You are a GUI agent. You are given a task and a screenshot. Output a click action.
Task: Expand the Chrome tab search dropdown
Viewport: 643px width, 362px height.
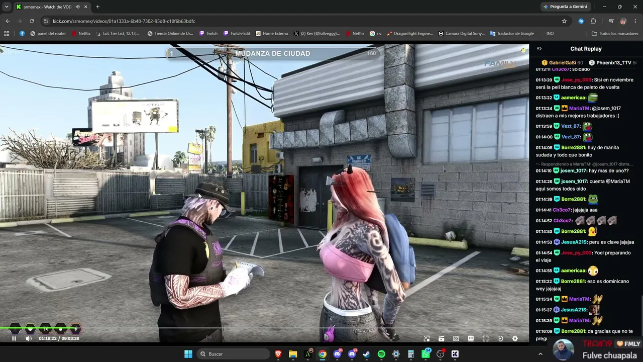pos(7,7)
